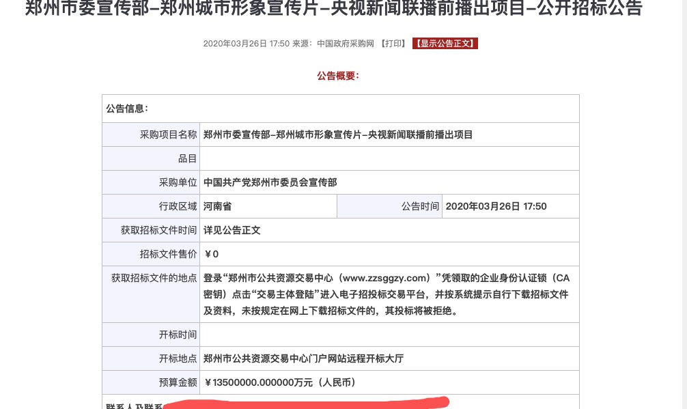Click the 公告概要 heading

[x=338, y=76]
